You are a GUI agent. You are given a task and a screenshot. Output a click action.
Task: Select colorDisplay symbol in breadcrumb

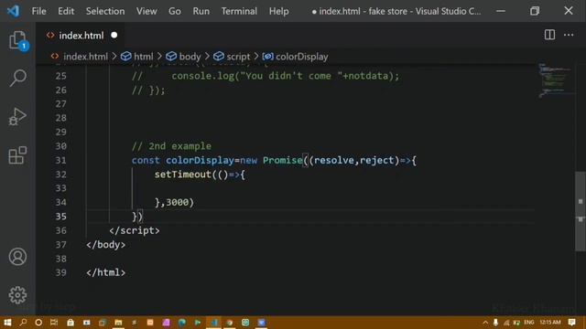coord(301,57)
